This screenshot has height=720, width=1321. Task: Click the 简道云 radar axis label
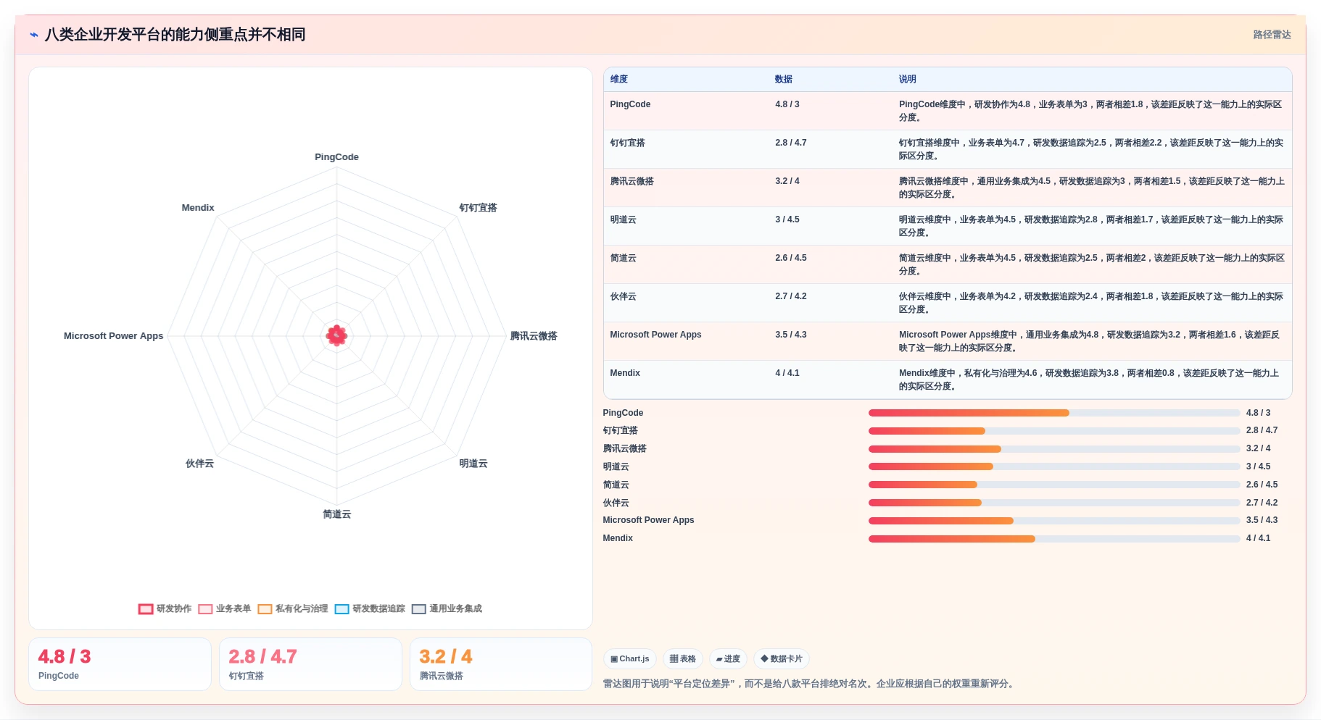coord(336,514)
